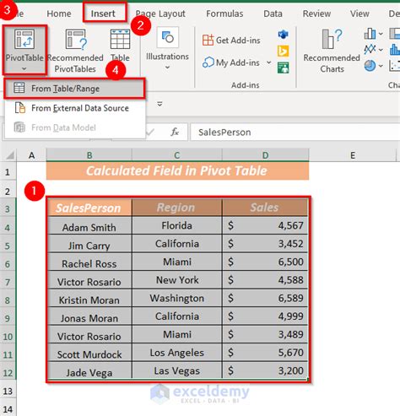Select column B header
This screenshot has height=416, width=400.
pos(89,155)
